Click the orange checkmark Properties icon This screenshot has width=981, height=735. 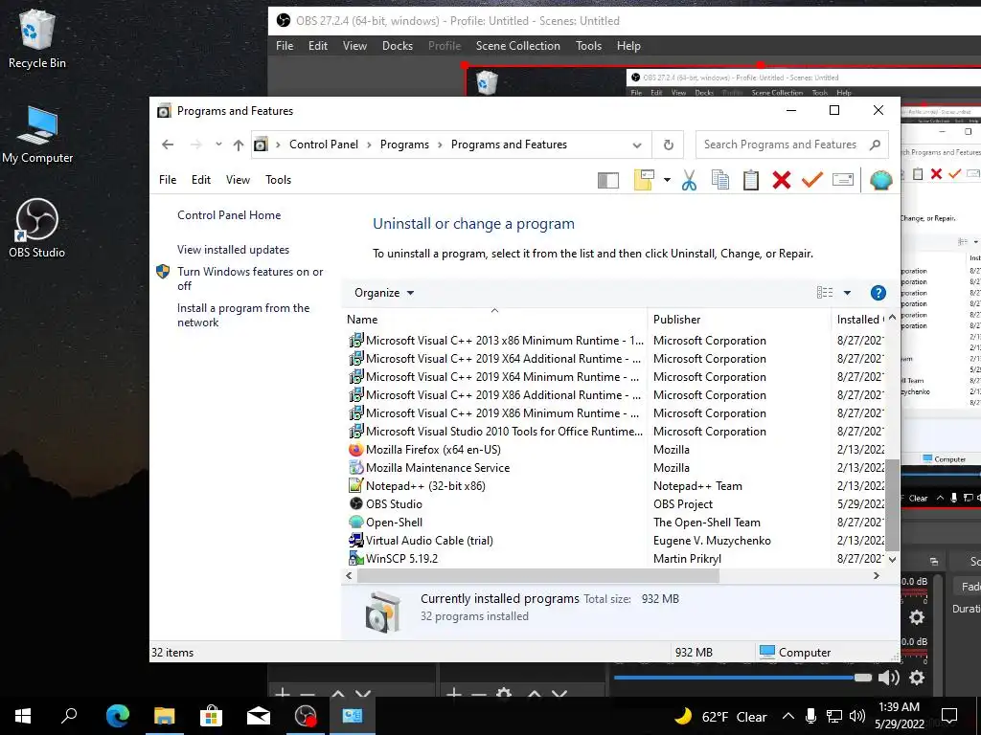pos(812,180)
